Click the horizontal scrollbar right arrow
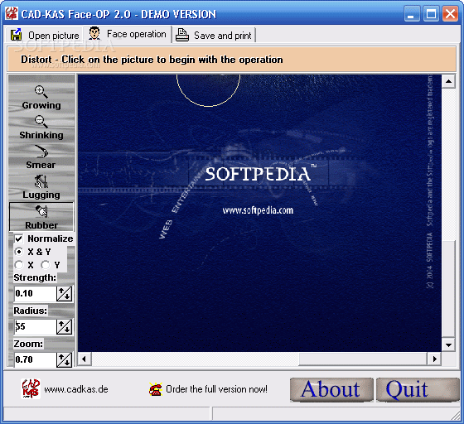The height and width of the screenshot is (424, 464). [x=434, y=359]
